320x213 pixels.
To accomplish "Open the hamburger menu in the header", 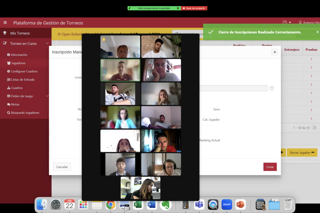I will (5, 23).
